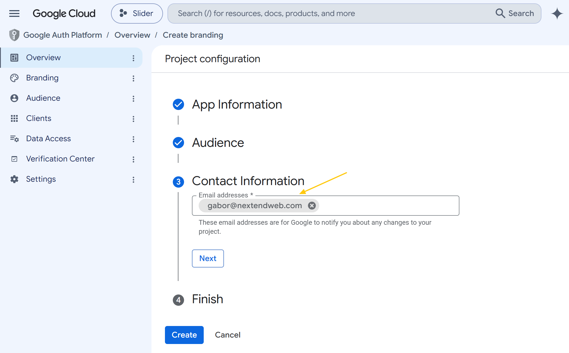Open the Slider project picker
This screenshot has width=569, height=353.
point(137,14)
